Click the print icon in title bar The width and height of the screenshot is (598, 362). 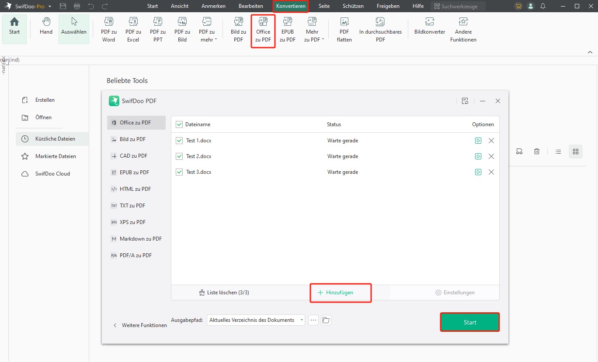(x=77, y=6)
